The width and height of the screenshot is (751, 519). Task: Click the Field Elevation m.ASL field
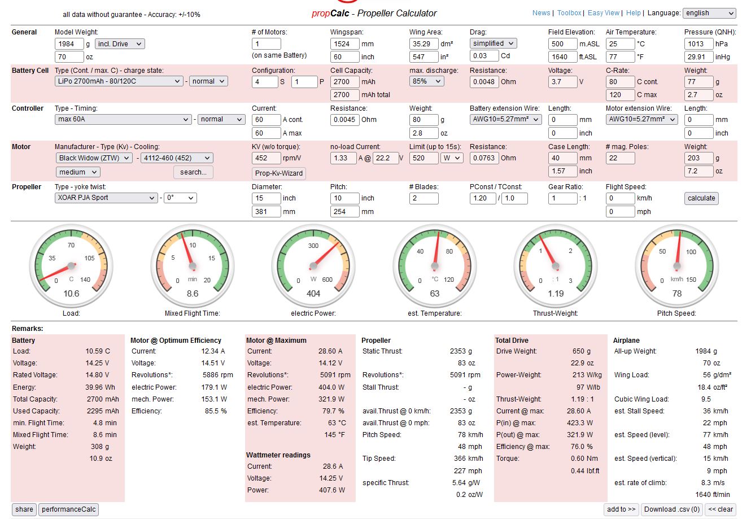click(563, 43)
